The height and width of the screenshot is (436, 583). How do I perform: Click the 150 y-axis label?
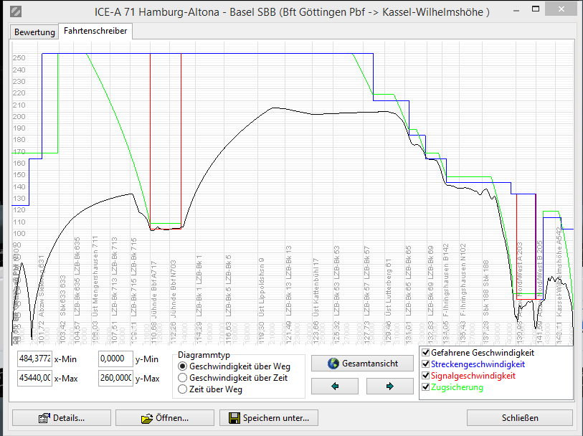[x=19, y=175]
